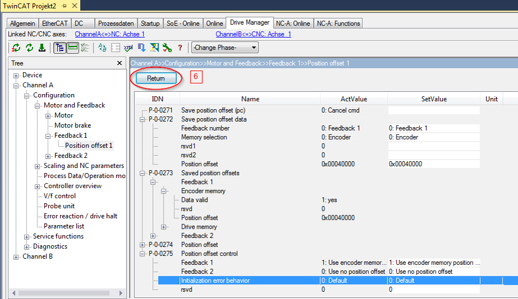Image resolution: width=518 pixels, height=299 pixels.
Task: Collapse the Motor and Feedback tree node
Action: (38, 106)
